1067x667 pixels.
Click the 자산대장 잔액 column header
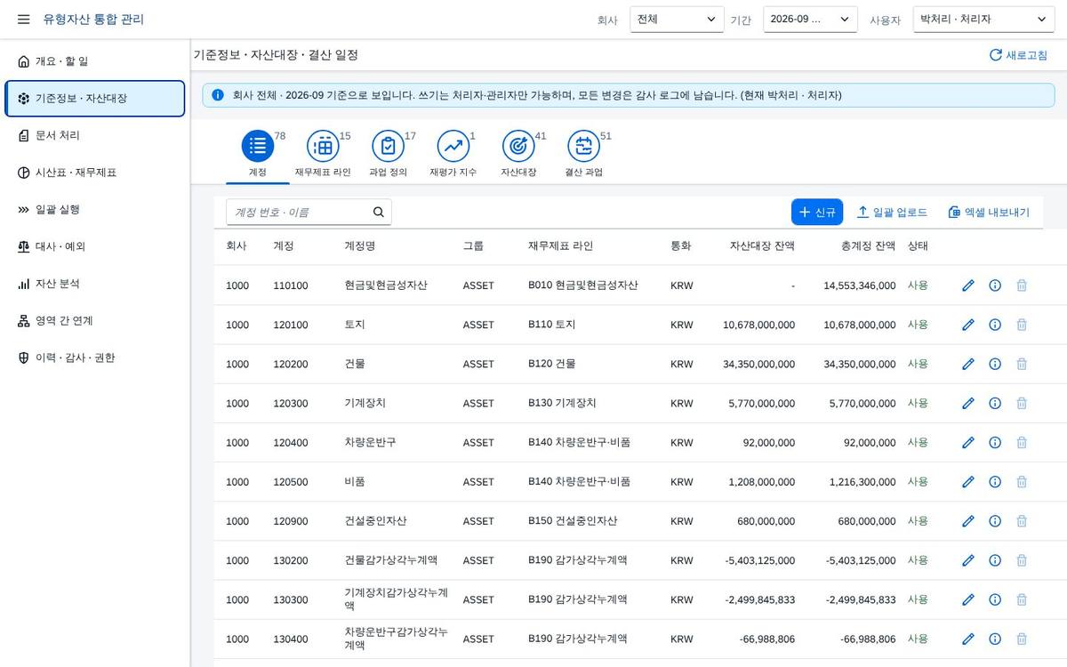[x=762, y=245]
